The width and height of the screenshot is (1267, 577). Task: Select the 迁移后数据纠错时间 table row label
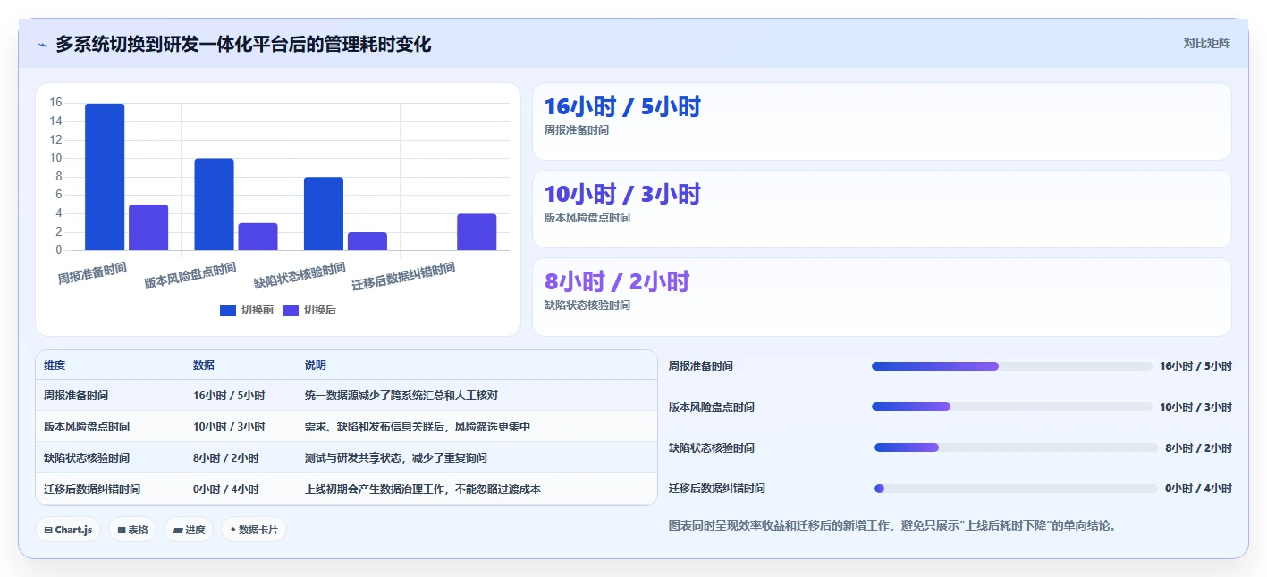coord(92,489)
